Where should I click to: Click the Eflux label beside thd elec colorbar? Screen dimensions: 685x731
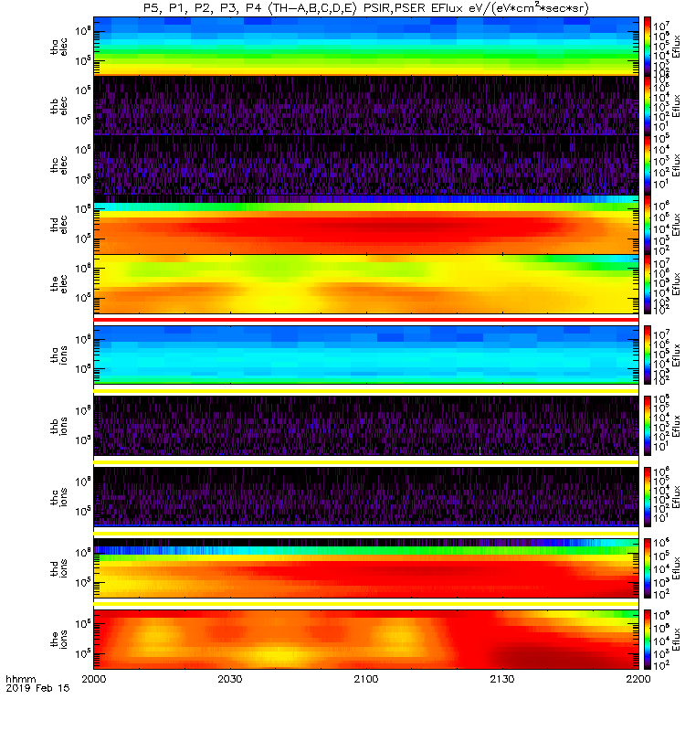pyautogui.click(x=676, y=224)
